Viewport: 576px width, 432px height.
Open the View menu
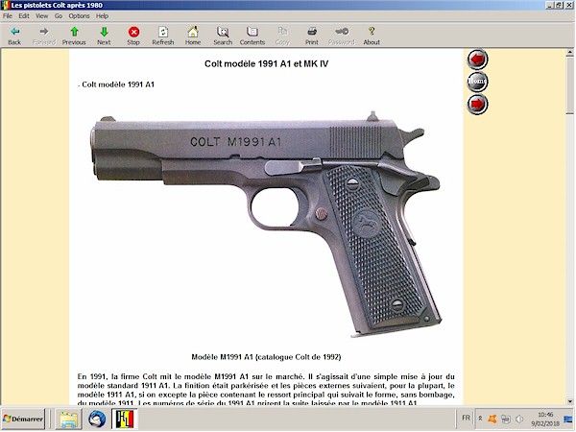click(41, 15)
